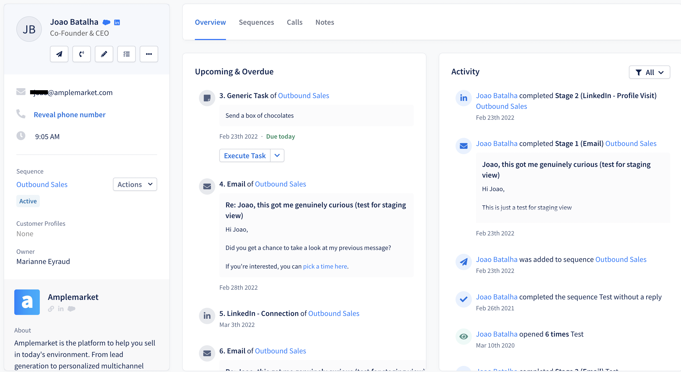Click the JB avatar circle
This screenshot has width=681, height=372.
point(29,29)
